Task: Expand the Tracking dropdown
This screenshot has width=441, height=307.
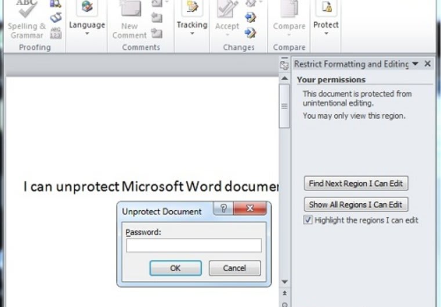Action: (x=192, y=19)
